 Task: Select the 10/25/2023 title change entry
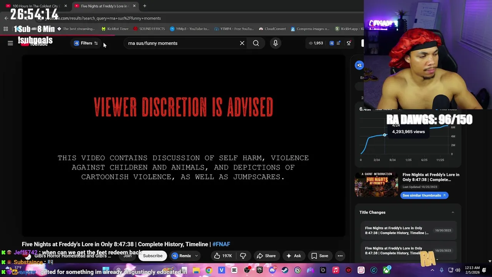tap(408, 251)
